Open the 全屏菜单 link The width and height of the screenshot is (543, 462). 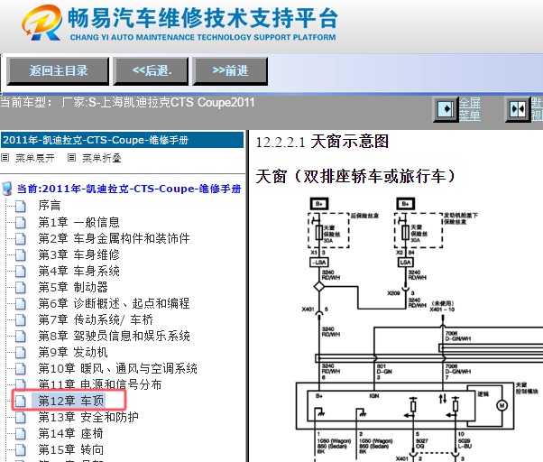pyautogui.click(x=470, y=109)
